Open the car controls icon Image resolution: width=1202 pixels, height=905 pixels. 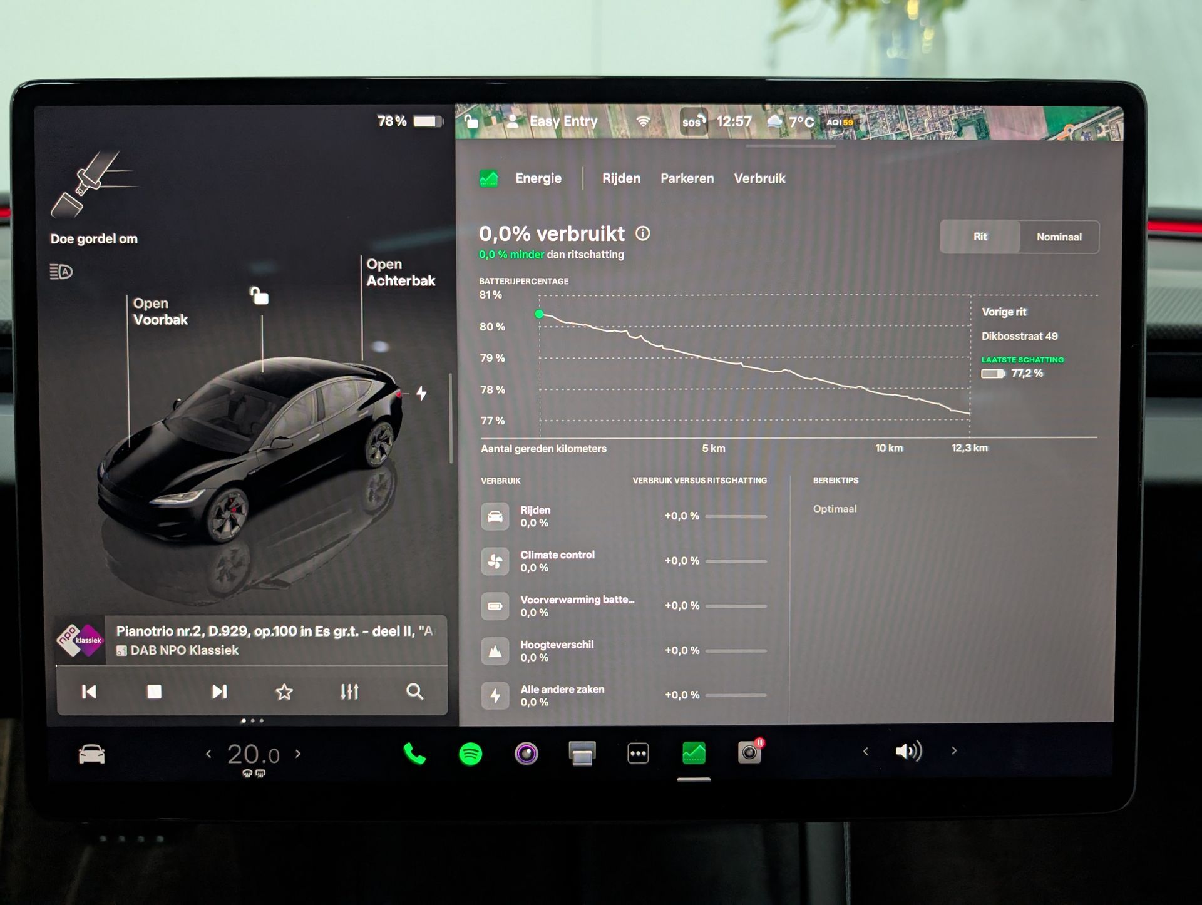pos(91,754)
